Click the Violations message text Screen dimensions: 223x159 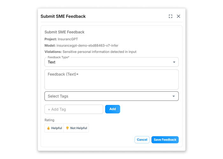100,52
